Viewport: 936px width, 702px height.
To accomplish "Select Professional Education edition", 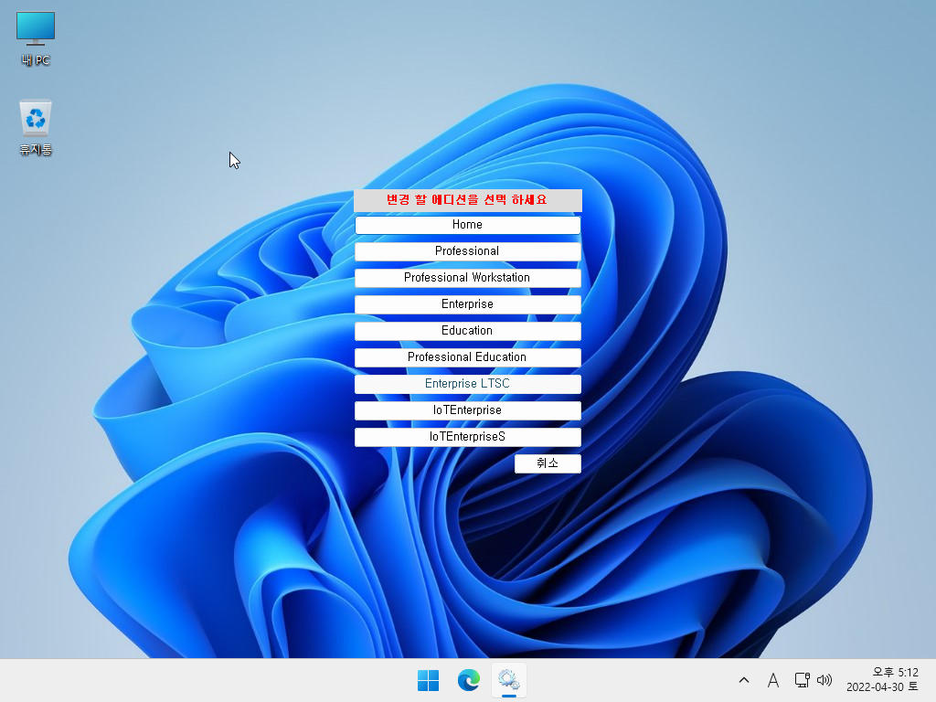I will 467,357.
